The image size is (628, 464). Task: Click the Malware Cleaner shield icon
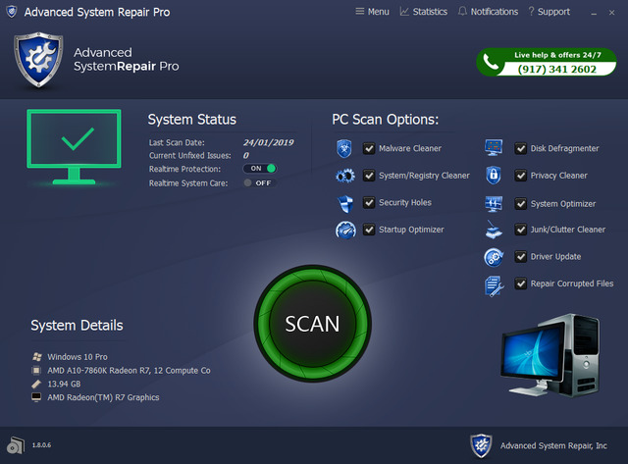[x=344, y=149]
